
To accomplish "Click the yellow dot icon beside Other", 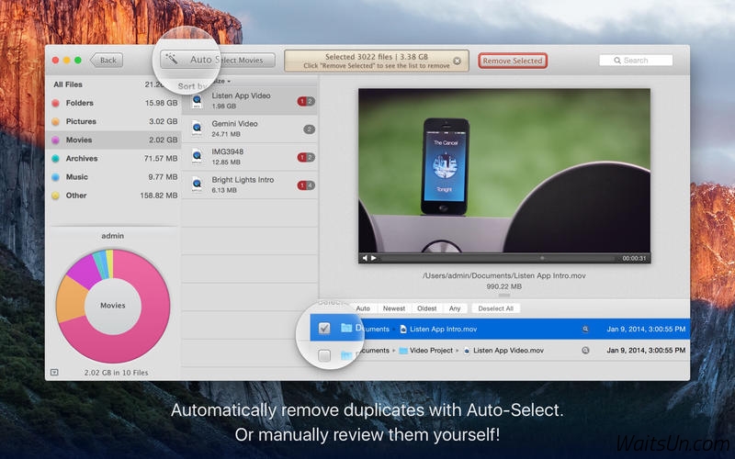I will (x=55, y=196).
